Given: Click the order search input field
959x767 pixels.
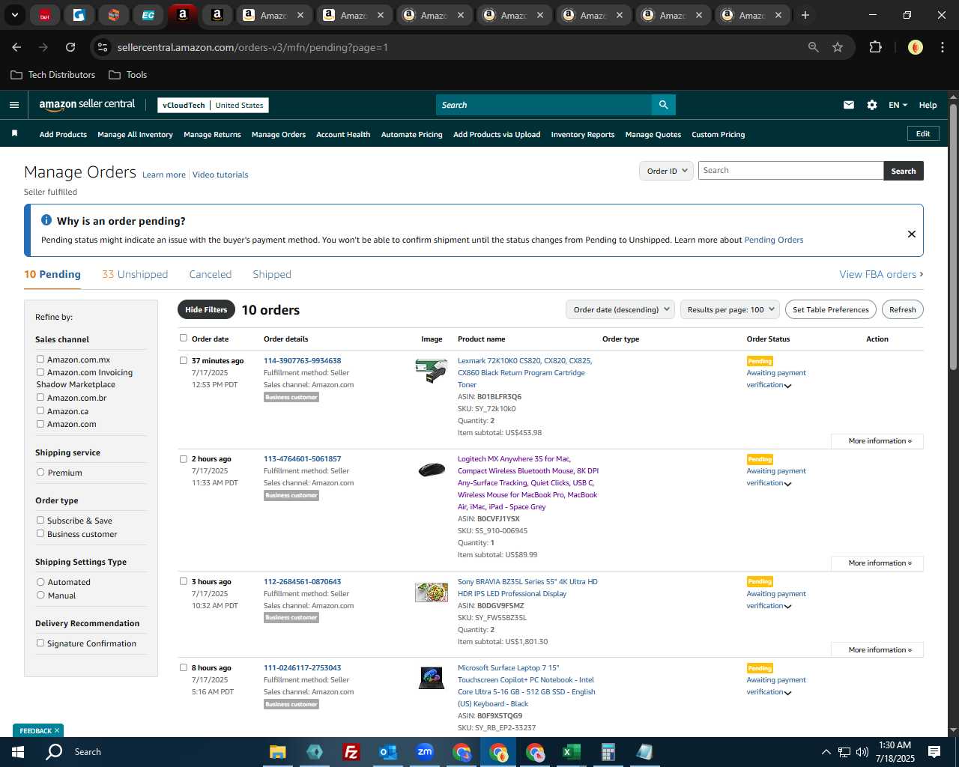Looking at the screenshot, I should (790, 171).
